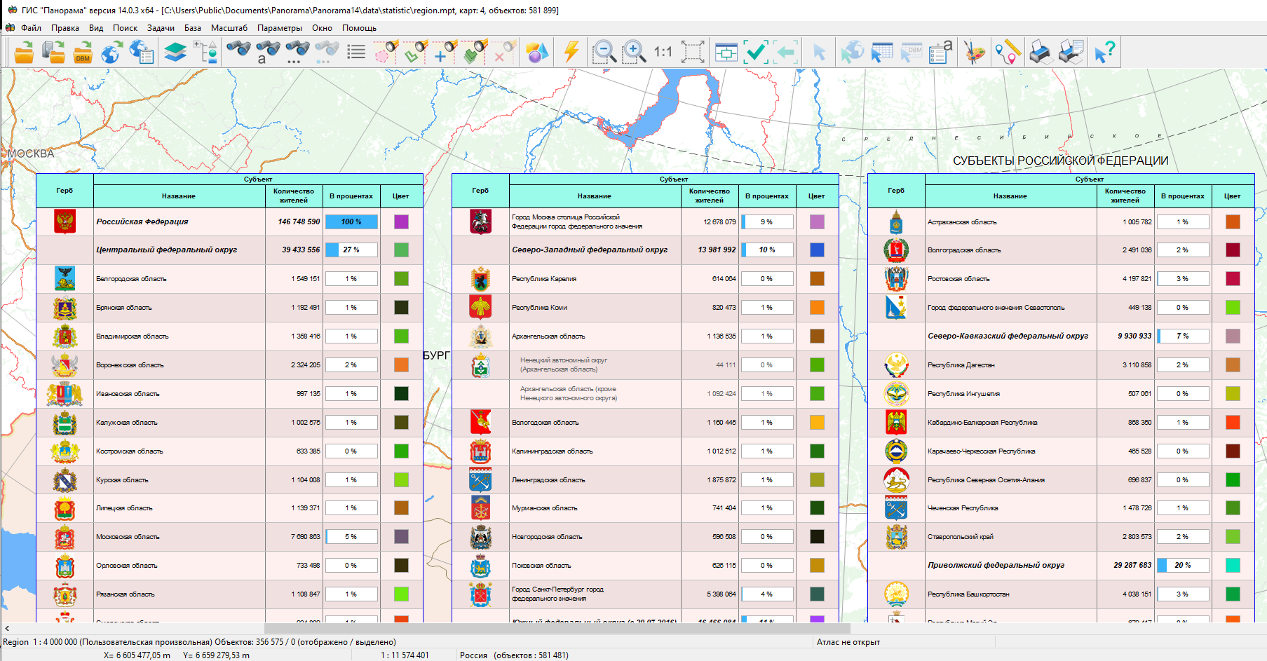This screenshot has height=661, width=1267.
Task: Click the Название header in first table
Action: [179, 196]
